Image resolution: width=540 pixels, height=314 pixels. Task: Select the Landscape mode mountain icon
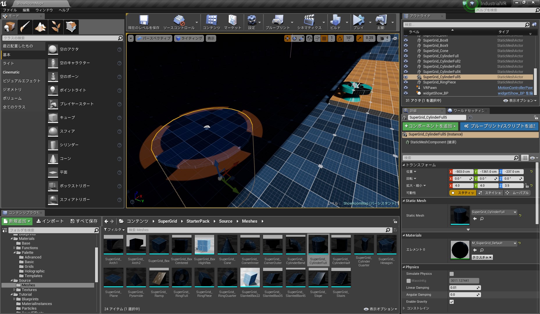coord(40,27)
